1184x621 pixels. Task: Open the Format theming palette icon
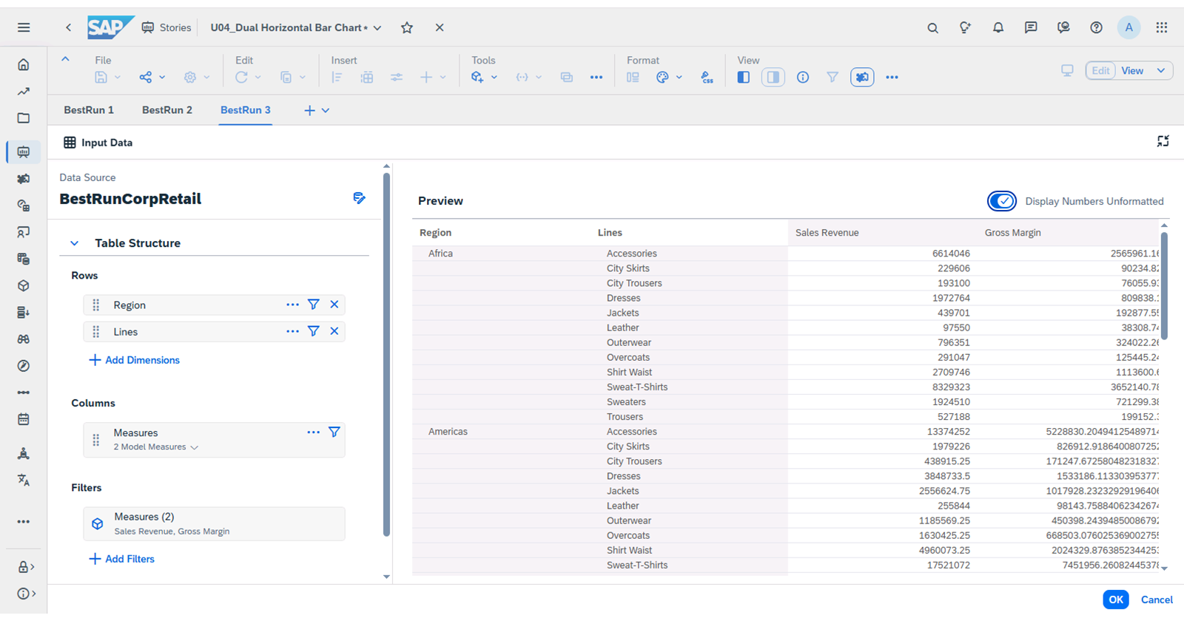662,77
